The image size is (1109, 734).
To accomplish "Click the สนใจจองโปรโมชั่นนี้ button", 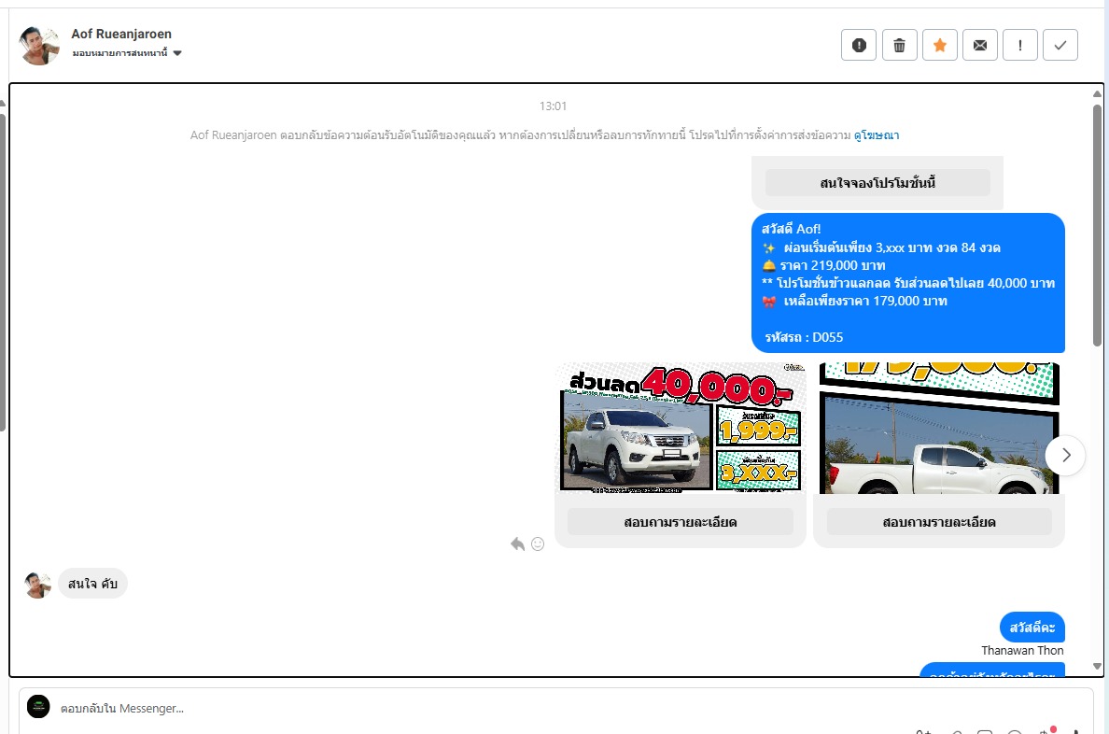I will click(877, 183).
